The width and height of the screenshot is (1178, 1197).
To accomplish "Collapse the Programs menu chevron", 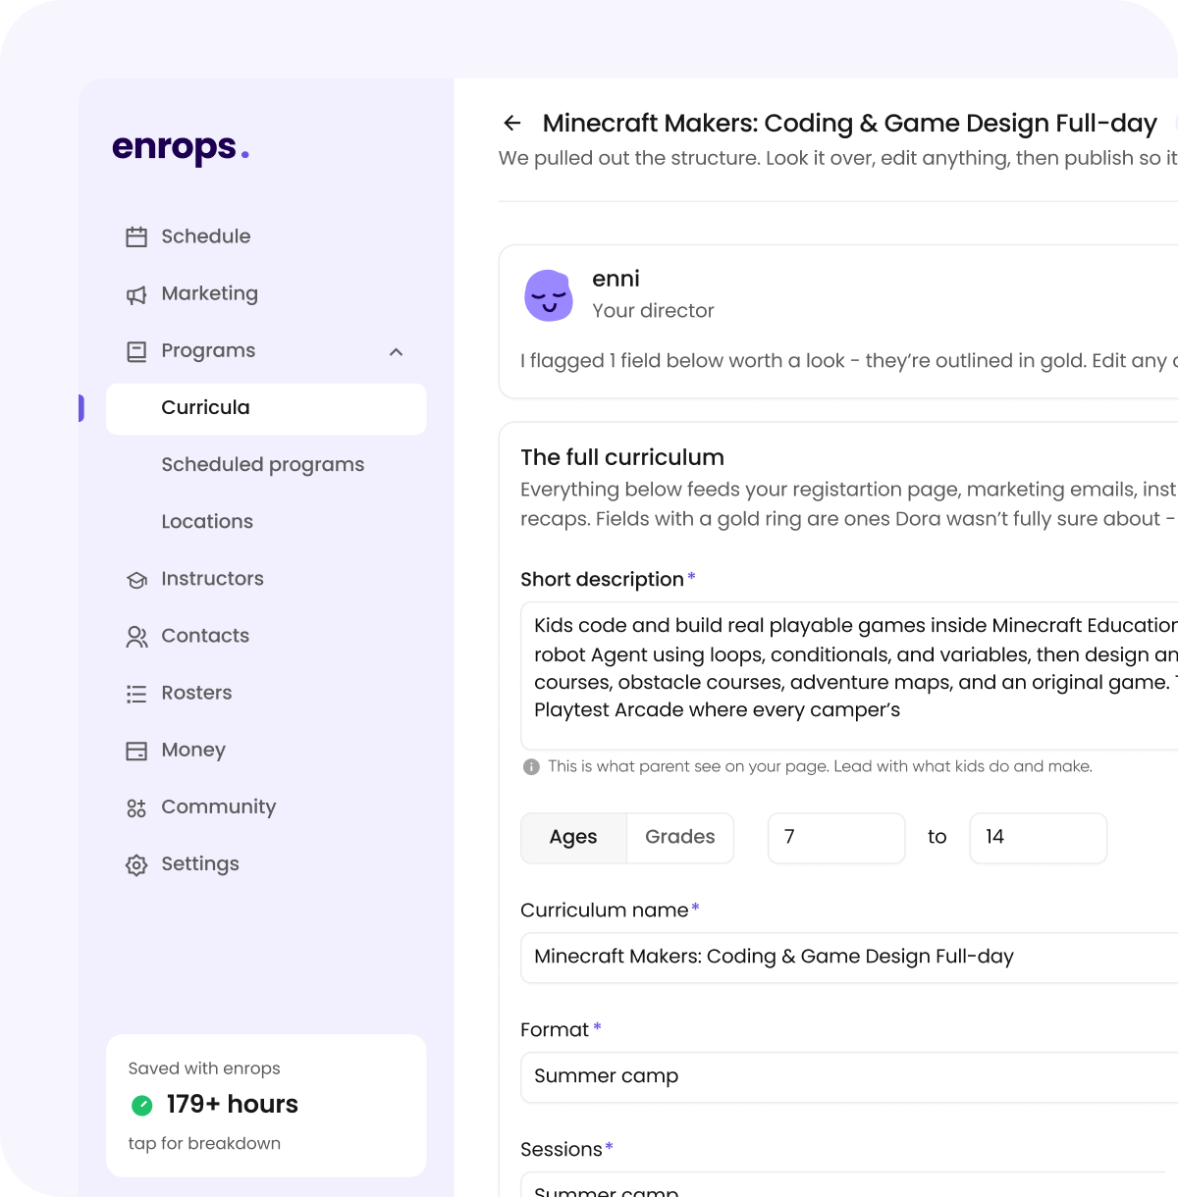I will (396, 351).
